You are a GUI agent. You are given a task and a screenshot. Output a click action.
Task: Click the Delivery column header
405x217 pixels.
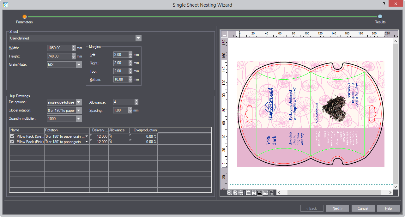click(x=99, y=130)
